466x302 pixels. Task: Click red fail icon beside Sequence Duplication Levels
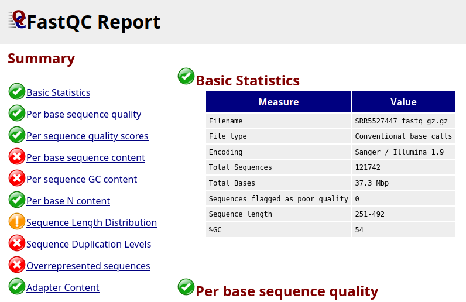[17, 243]
